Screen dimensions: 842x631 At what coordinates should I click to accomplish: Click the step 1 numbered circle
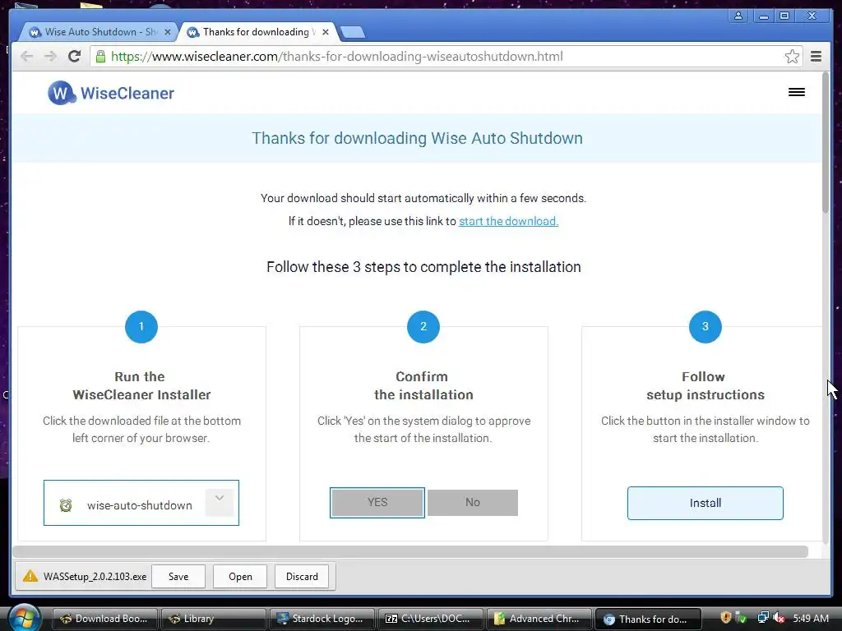(141, 326)
